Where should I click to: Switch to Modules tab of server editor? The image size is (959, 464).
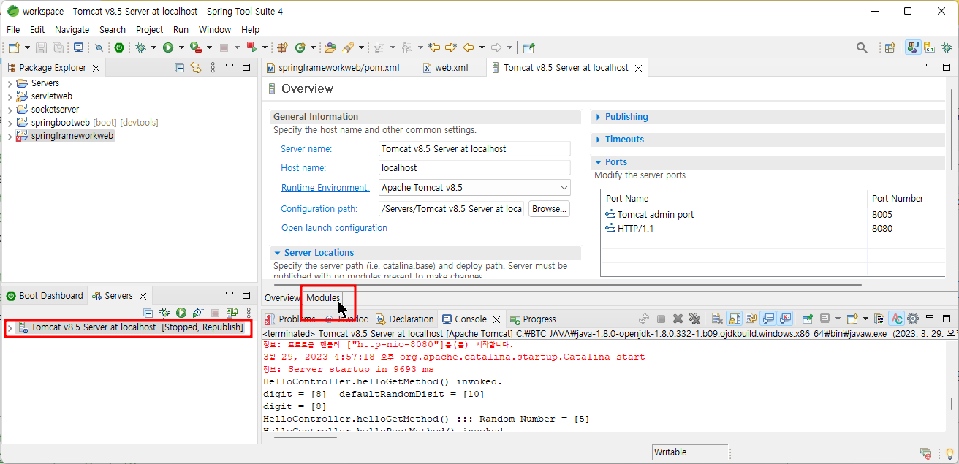click(322, 298)
